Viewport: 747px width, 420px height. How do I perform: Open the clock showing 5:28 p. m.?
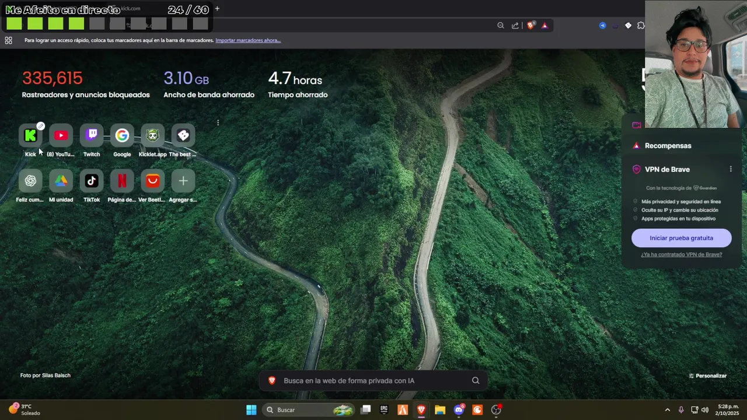[x=728, y=410]
